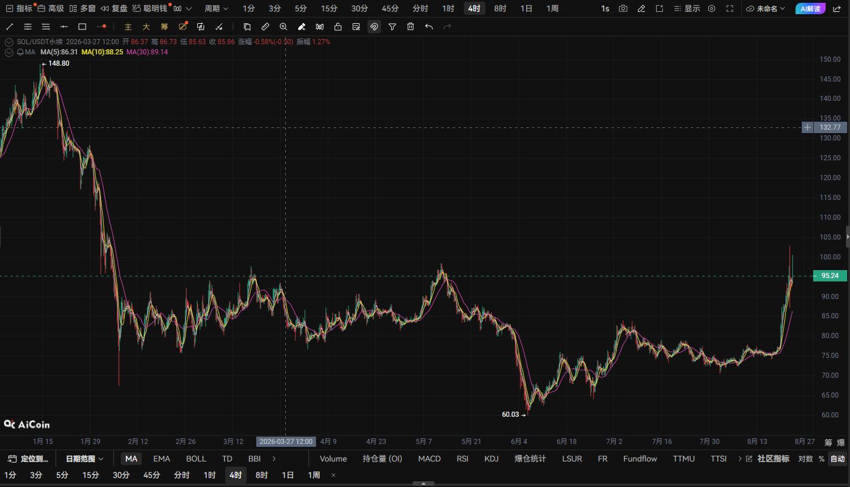This screenshot has height=487, width=850.
Task: Toggle the TD indicator
Action: (227, 459)
